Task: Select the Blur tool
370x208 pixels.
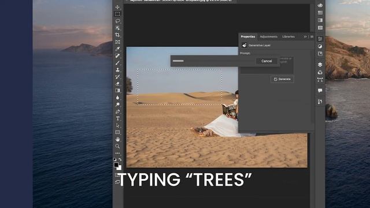Action: click(x=117, y=98)
